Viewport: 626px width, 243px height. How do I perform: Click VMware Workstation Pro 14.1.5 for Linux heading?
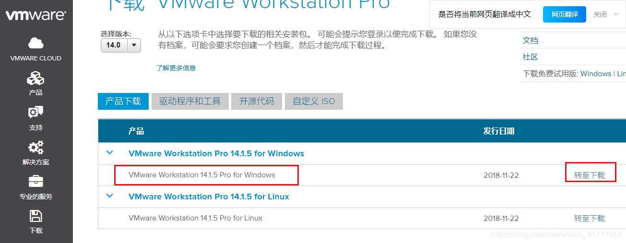pos(209,197)
